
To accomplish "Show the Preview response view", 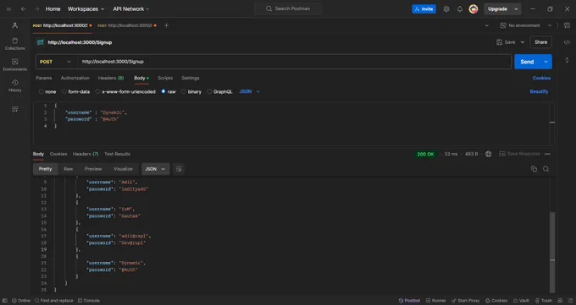I will (93, 169).
